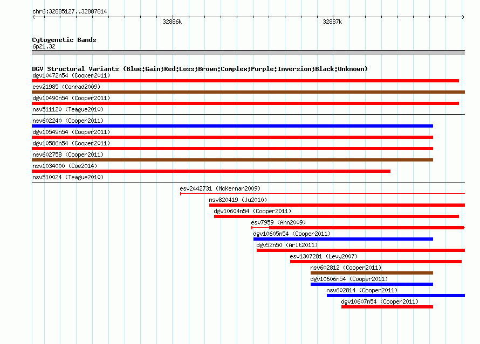
Task: Select the thin red esv2442731 line
Action: click(x=323, y=194)
